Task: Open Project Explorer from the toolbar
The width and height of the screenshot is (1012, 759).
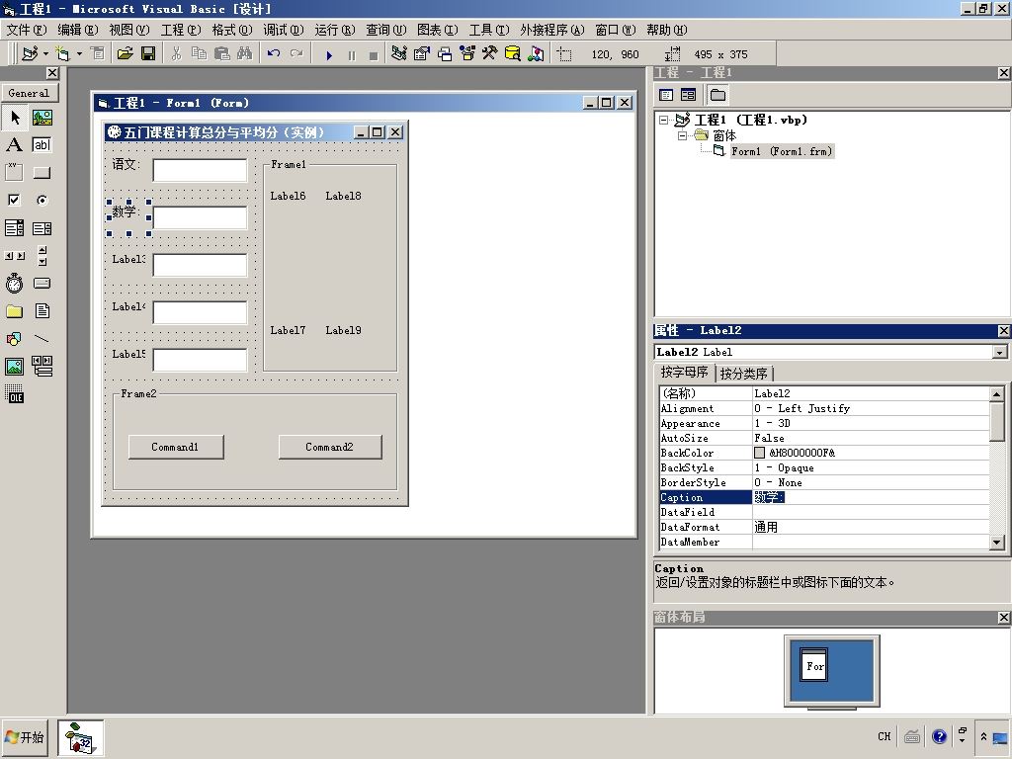Action: pos(399,53)
